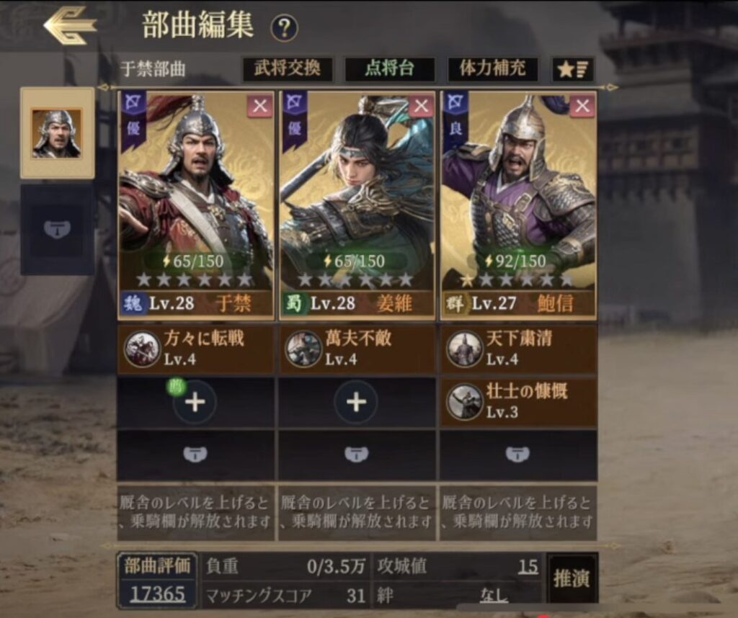
Task: Select the 鮑信 general card
Action: (519, 205)
